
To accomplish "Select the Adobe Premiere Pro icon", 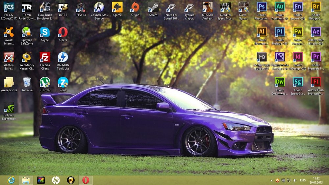I will 316,57.
